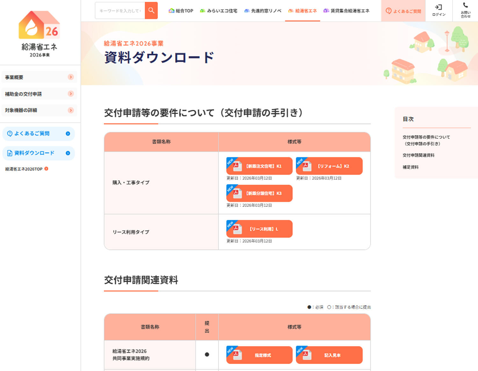Open the 指定様式 PDF file
The image size is (478, 371).
(259, 355)
